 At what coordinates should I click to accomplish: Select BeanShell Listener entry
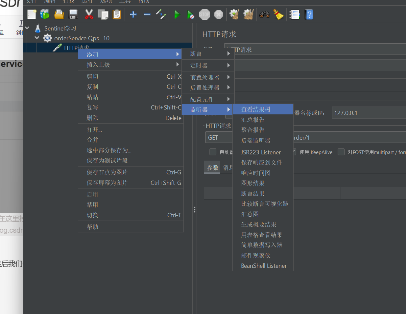click(x=263, y=265)
